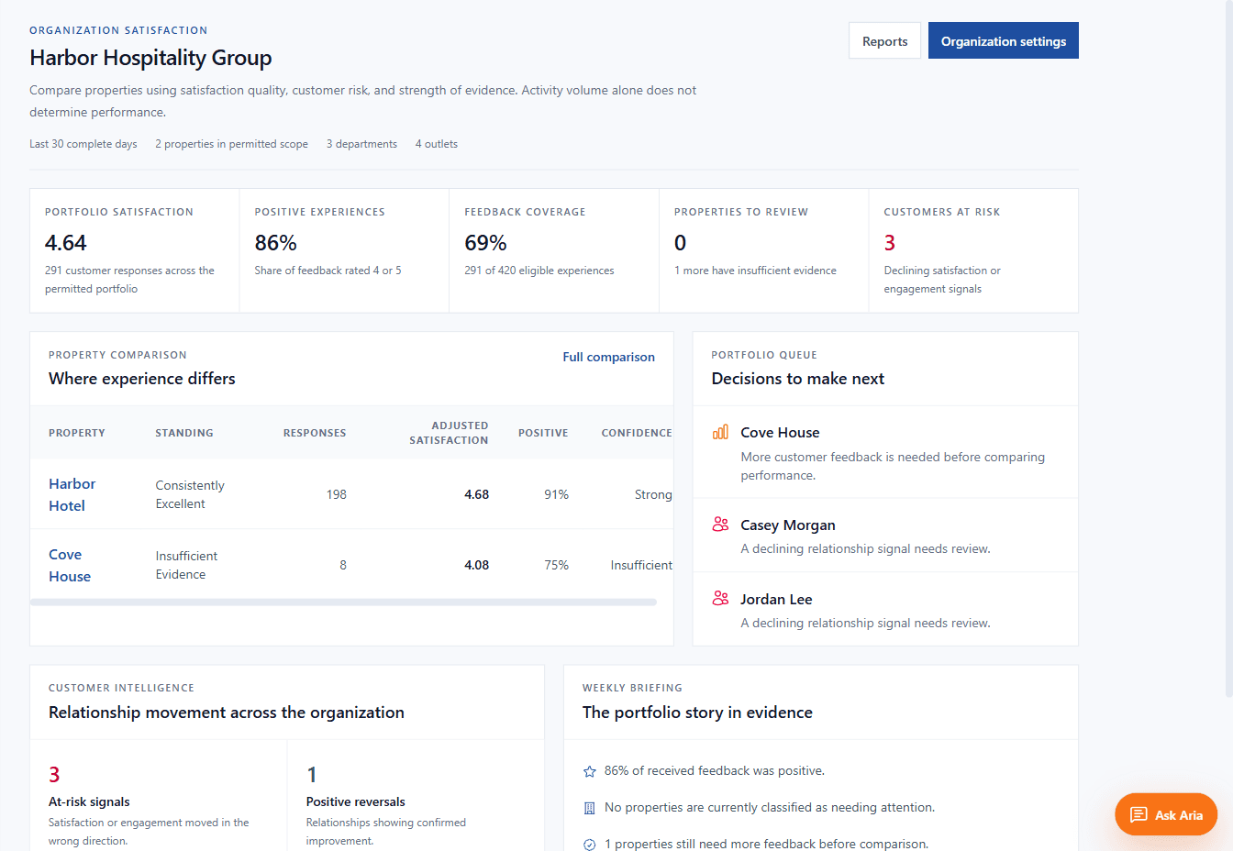Screen dimensions: 1233x851
Task: Click the 91% positive cell
Action: click(x=556, y=494)
